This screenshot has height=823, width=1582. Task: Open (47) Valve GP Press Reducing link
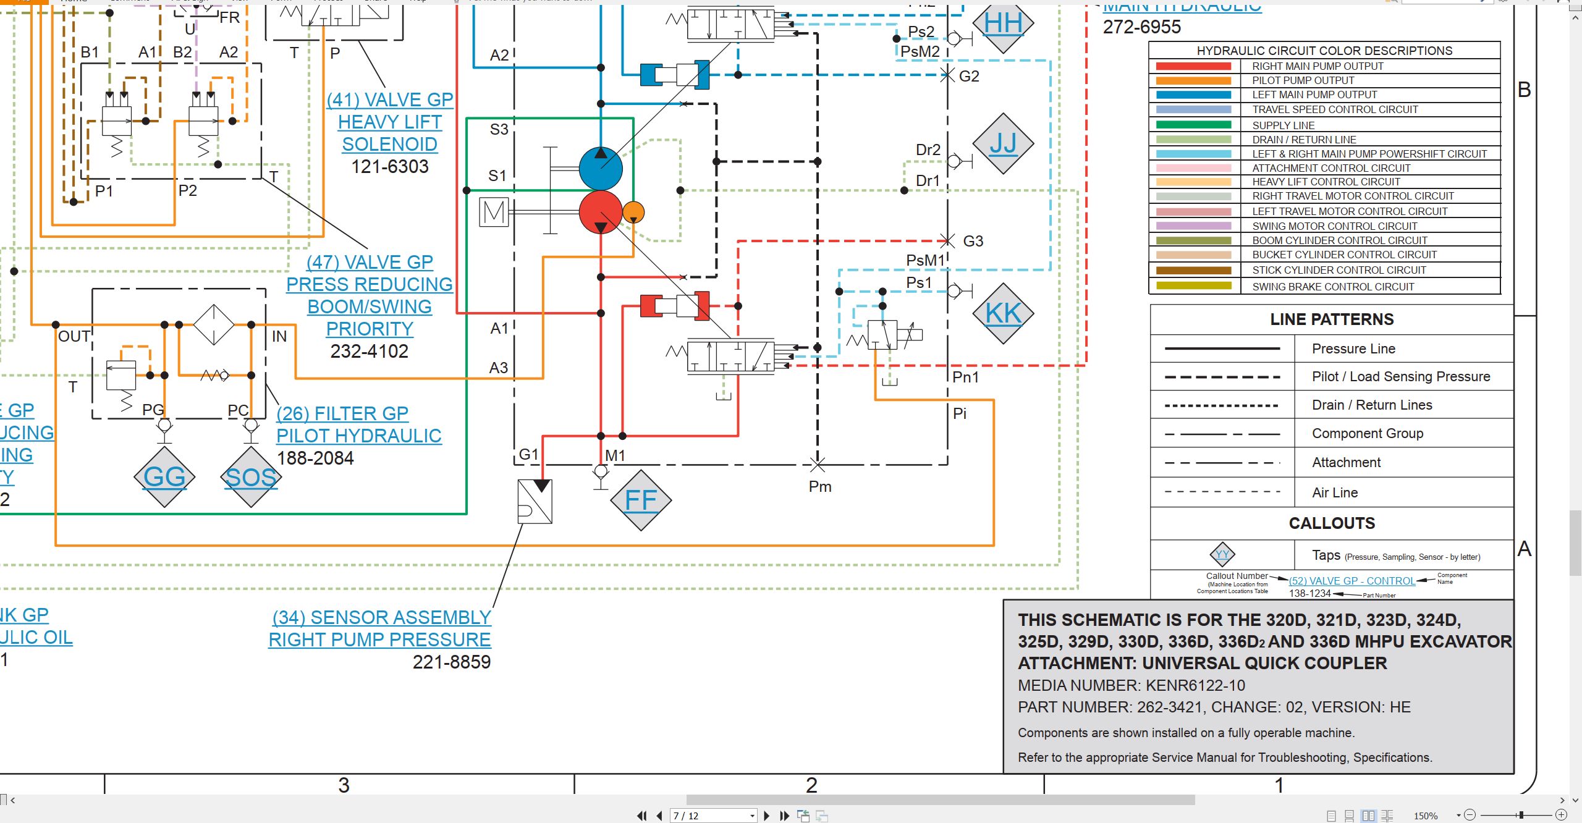[x=370, y=295]
